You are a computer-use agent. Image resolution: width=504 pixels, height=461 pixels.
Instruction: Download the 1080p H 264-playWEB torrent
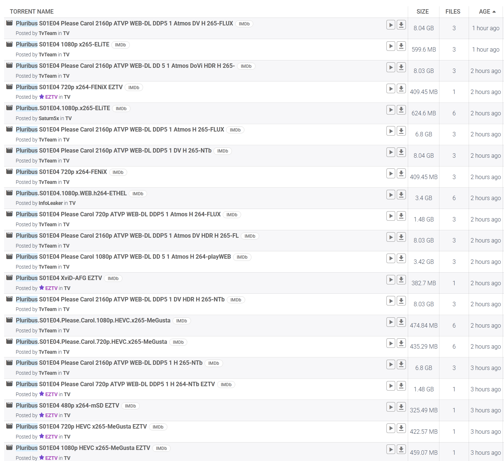pyautogui.click(x=401, y=258)
